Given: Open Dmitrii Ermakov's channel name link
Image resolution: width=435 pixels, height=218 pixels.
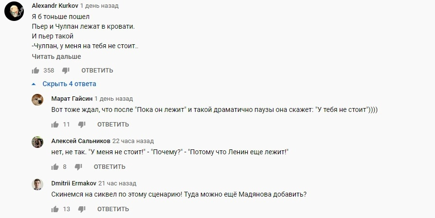Looking at the screenshot, I should tap(73, 183).
